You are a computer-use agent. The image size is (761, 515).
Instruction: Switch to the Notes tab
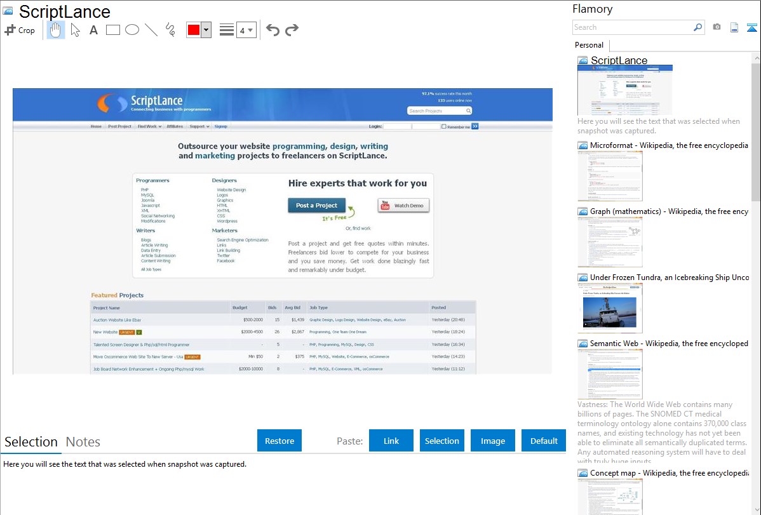83,442
